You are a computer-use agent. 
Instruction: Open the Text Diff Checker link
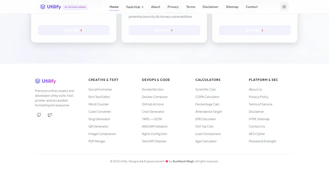pos(154,142)
